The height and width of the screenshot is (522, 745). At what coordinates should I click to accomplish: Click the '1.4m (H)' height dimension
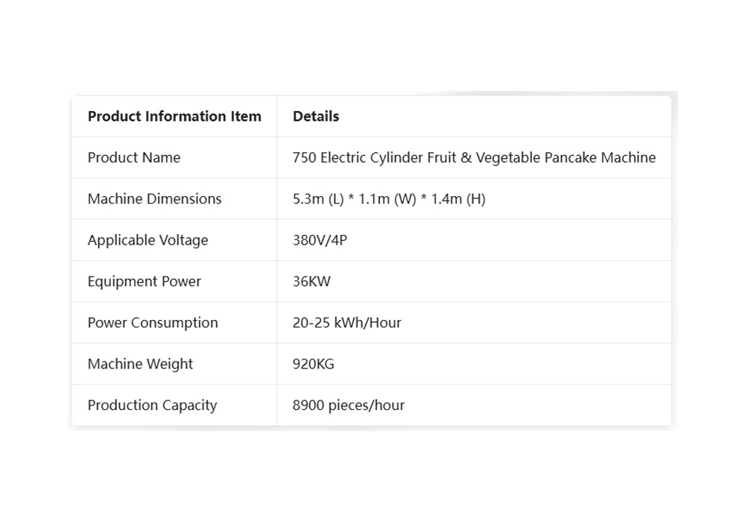pos(458,198)
